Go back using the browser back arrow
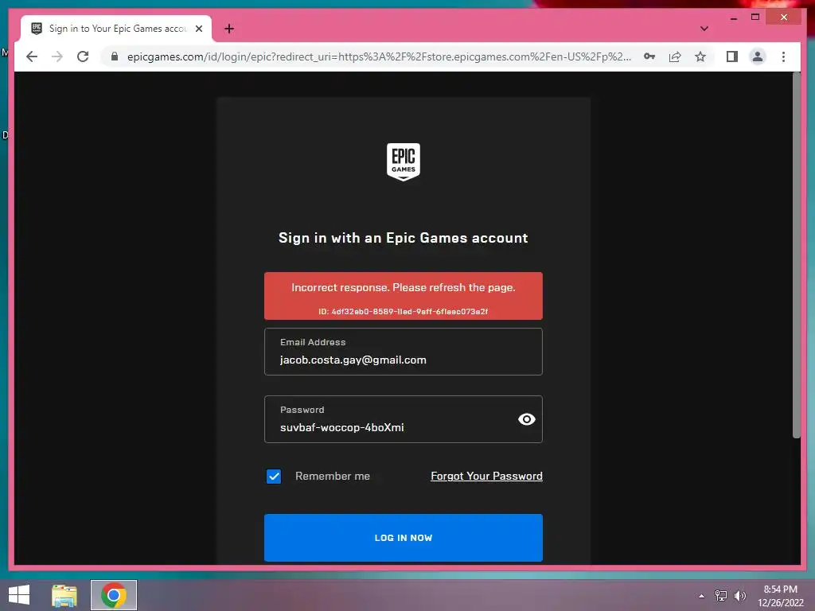Image resolution: width=815 pixels, height=611 pixels. tap(32, 56)
